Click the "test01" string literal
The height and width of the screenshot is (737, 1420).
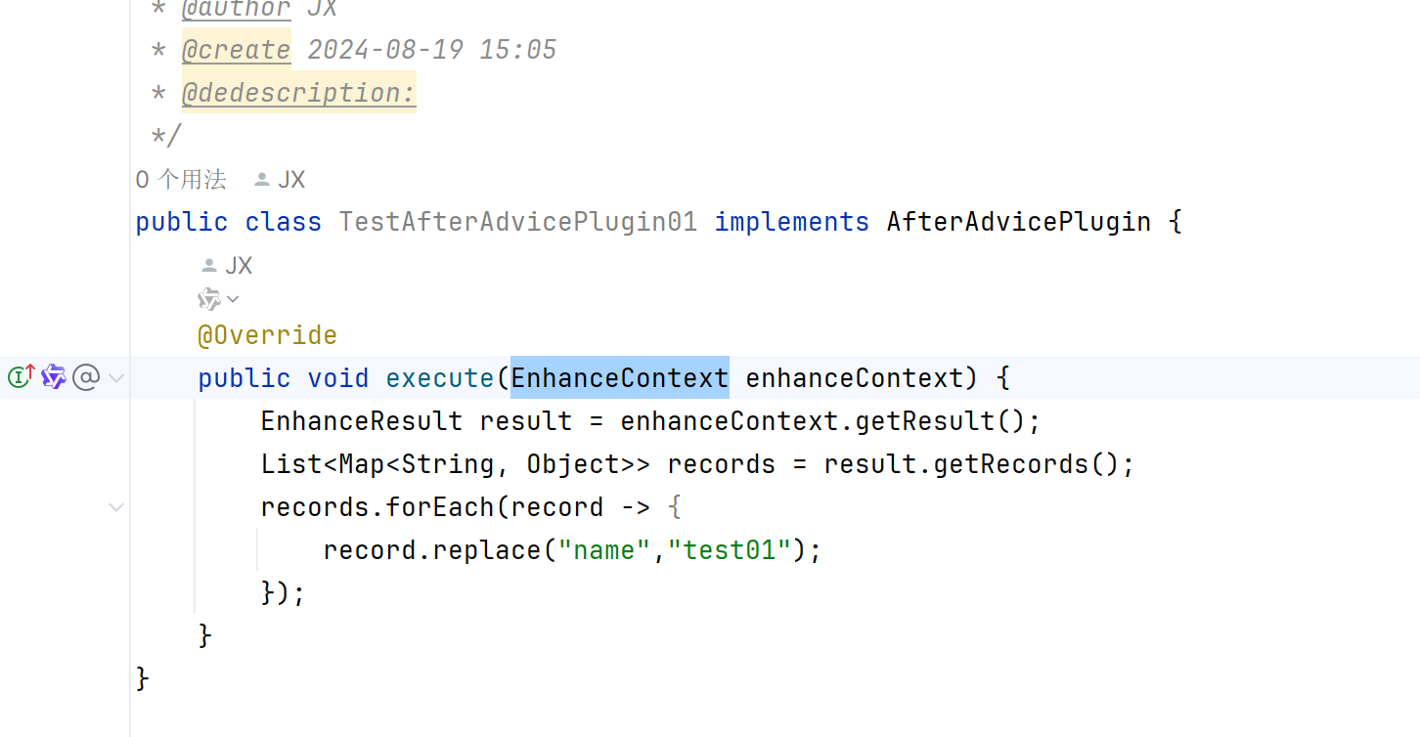coord(729,550)
